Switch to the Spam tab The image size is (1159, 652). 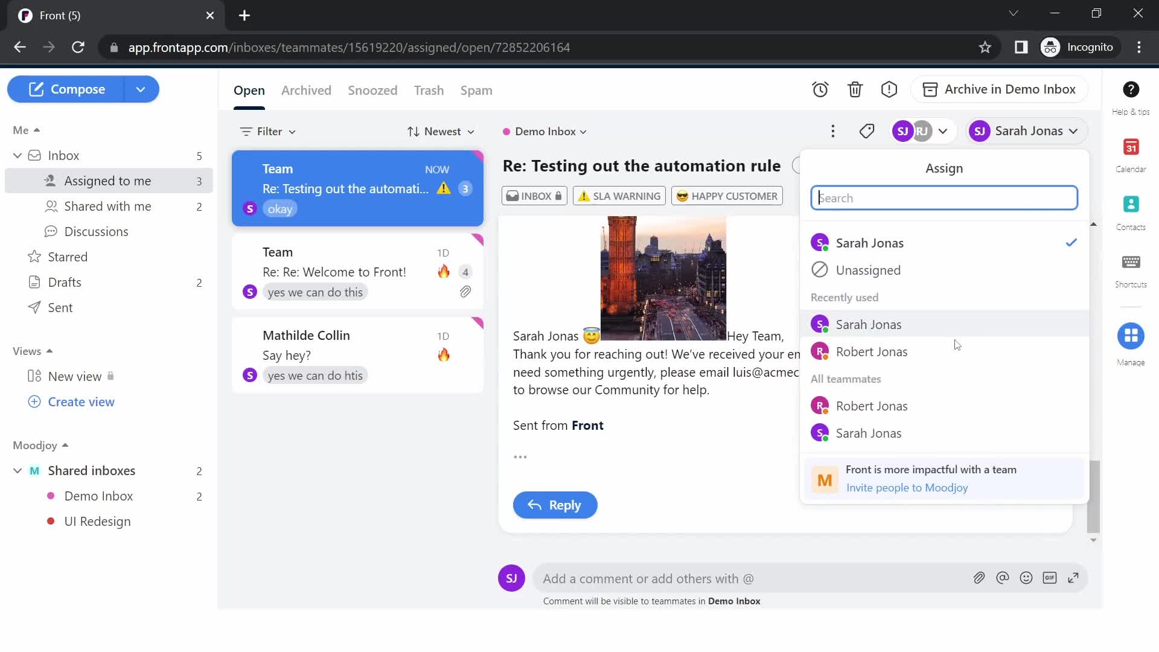tap(476, 90)
